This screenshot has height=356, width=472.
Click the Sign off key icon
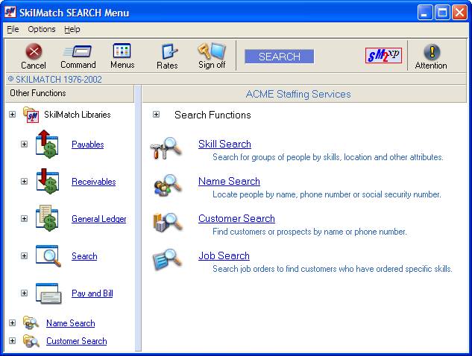coord(211,51)
